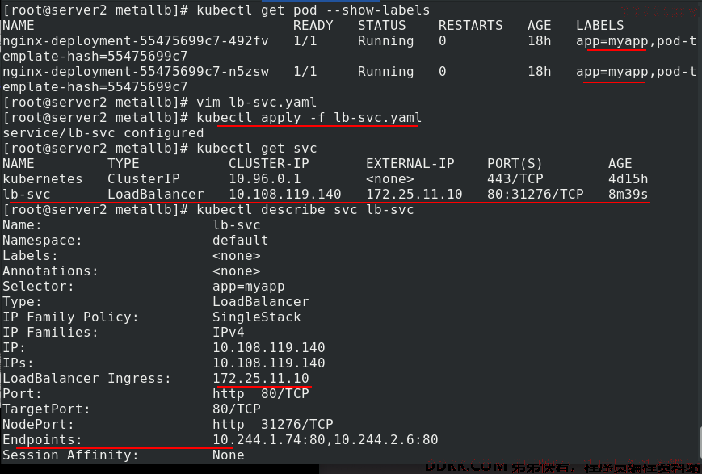This screenshot has height=474, width=702.
Task: Select the kubernetes ClusterIP 10.96.0.1 value
Action: click(265, 179)
